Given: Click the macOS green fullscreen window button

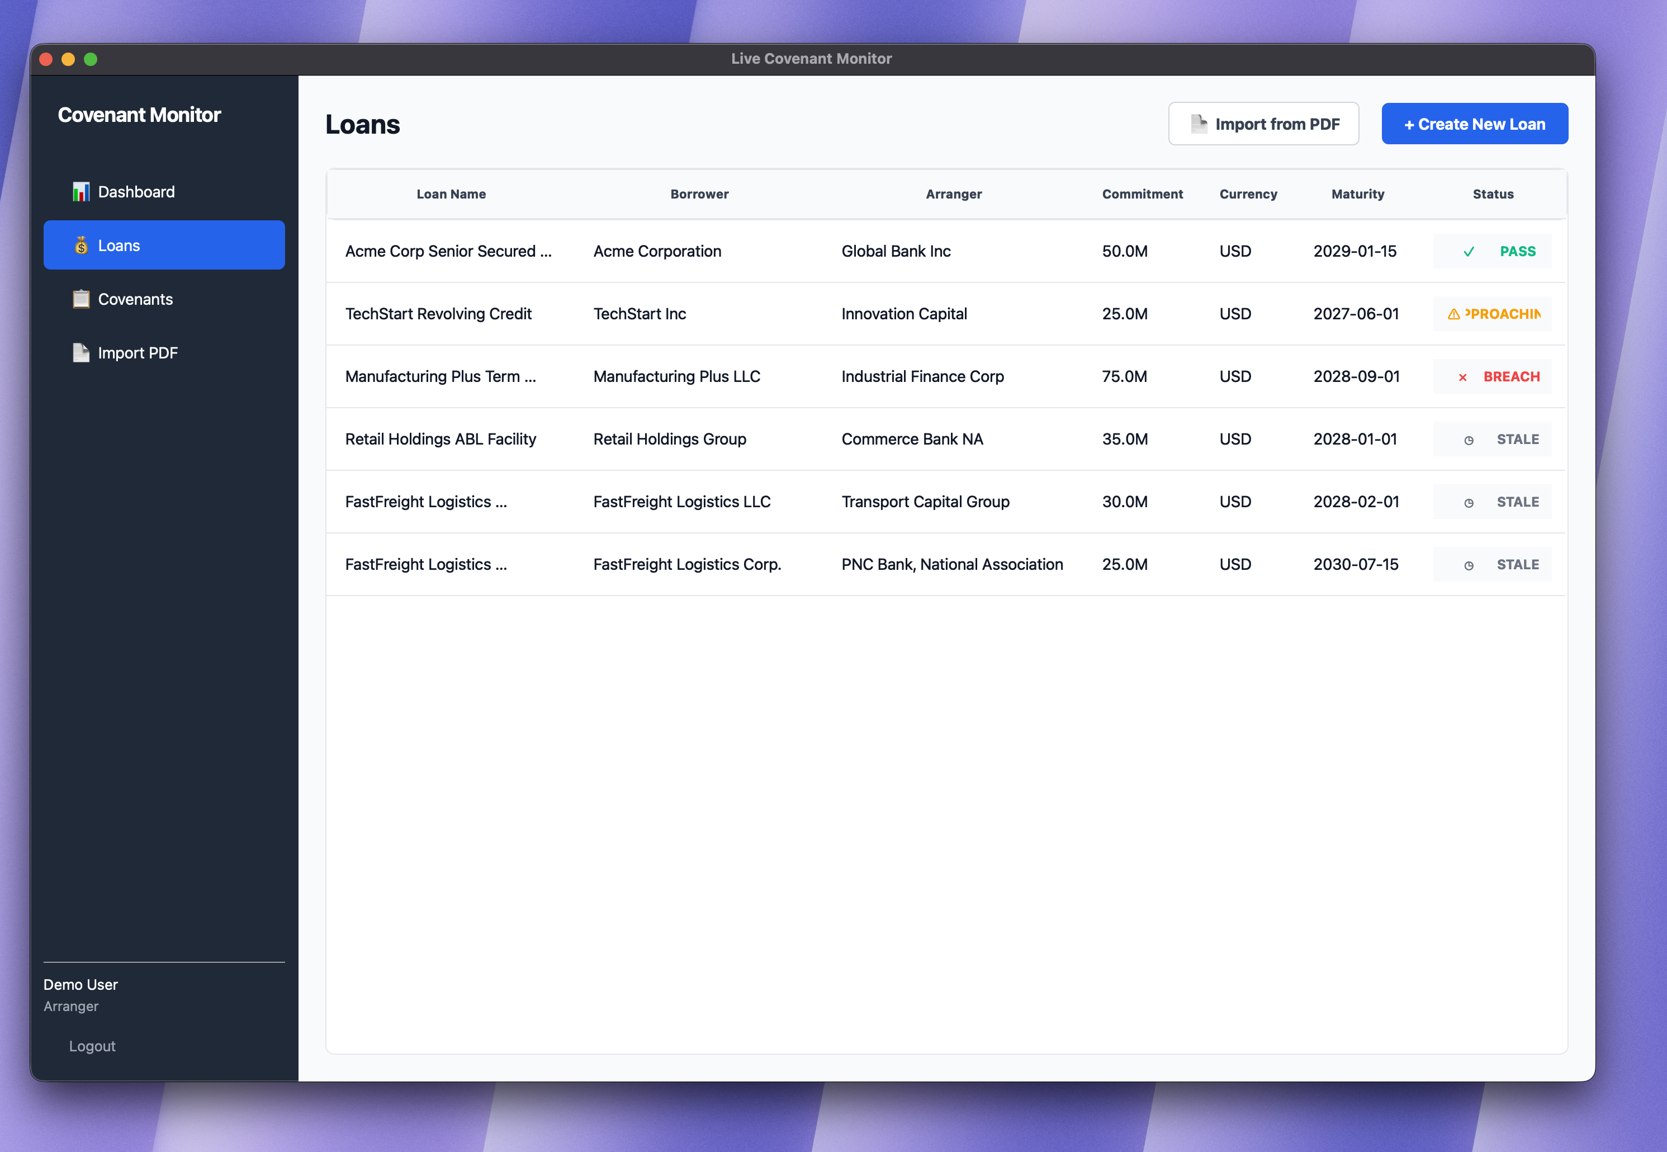Looking at the screenshot, I should coord(91,59).
